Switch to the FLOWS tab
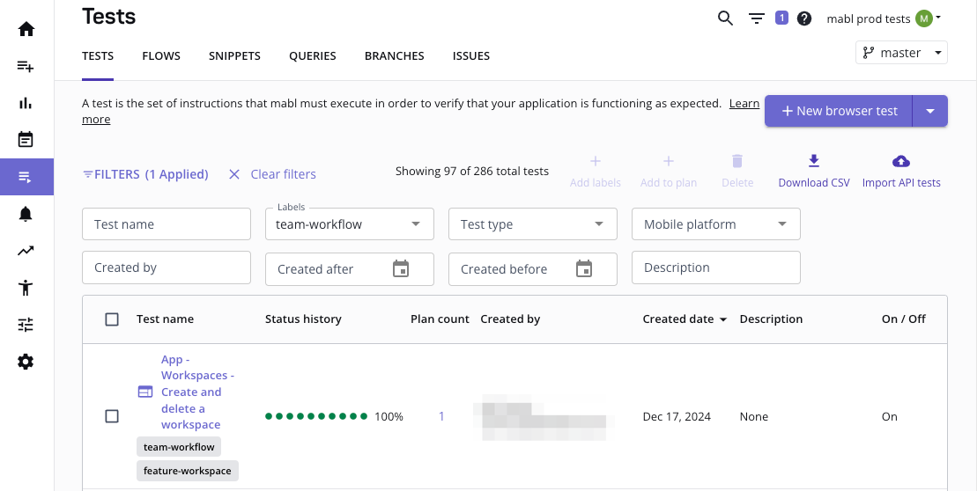977x491 pixels. pyautogui.click(x=161, y=55)
